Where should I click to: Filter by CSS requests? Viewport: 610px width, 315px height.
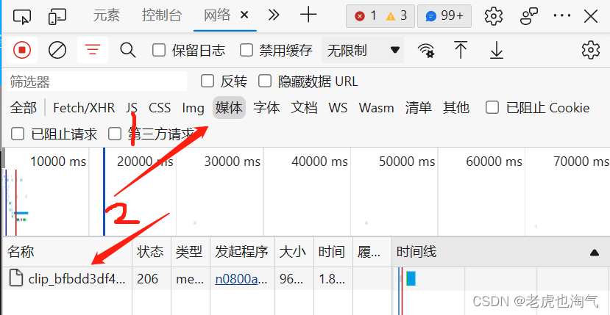[x=160, y=108]
